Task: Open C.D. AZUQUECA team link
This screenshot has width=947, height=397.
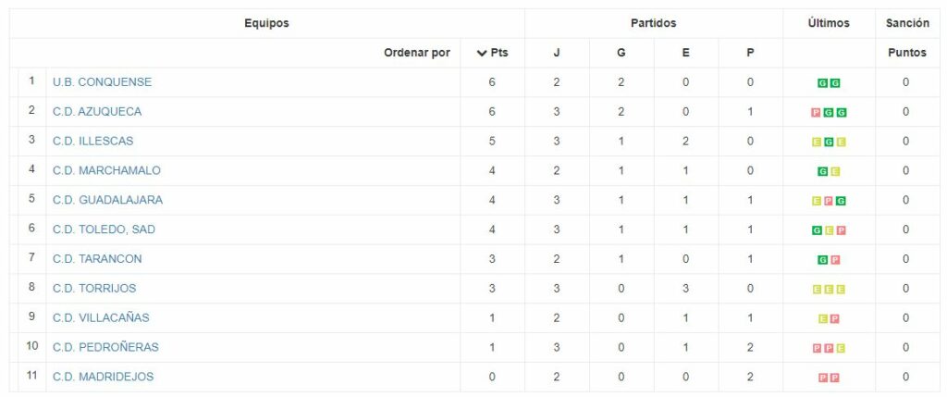Action: pyautogui.click(x=97, y=112)
